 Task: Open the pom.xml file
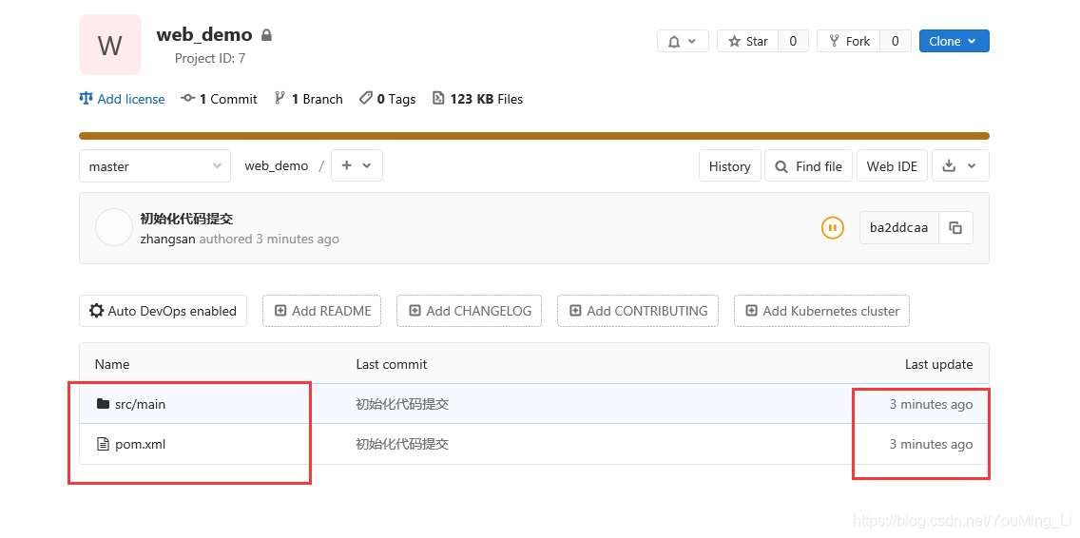(140, 444)
